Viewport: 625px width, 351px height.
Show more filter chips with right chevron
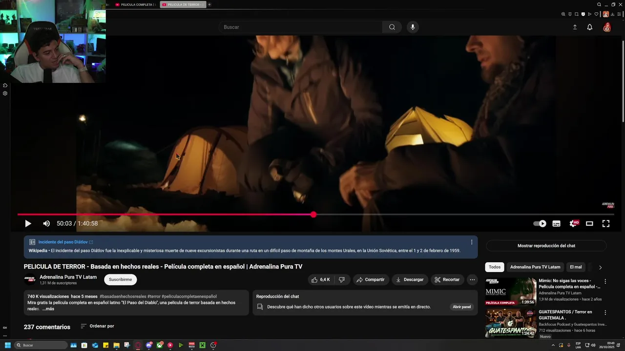(x=600, y=267)
